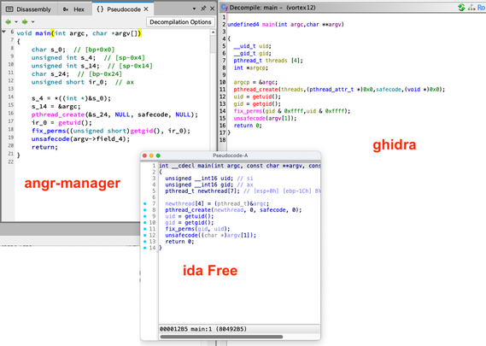Image resolution: width=486 pixels, height=346 pixels.
Task: Toggle the breakpoint dot at IDA line 7
Action: coord(144,203)
